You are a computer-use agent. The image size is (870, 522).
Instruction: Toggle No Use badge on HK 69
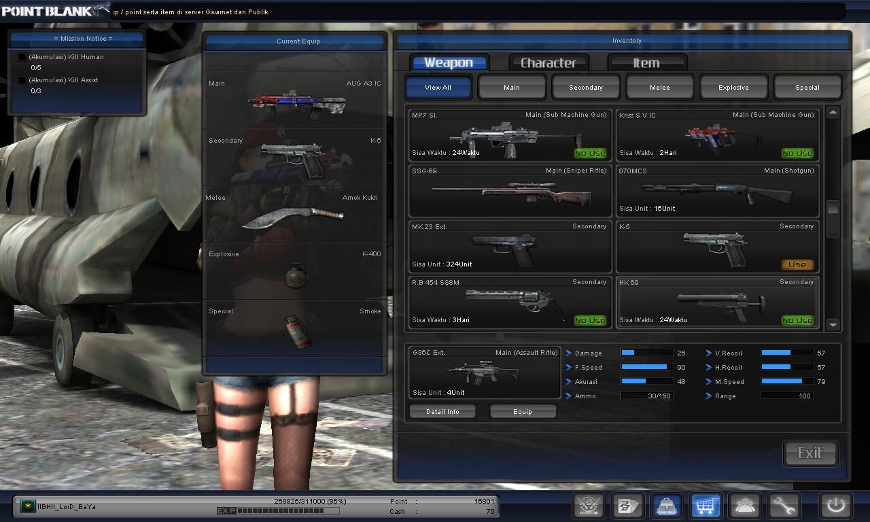(797, 320)
